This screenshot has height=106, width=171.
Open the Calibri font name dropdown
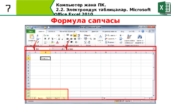[x=56, y=35]
